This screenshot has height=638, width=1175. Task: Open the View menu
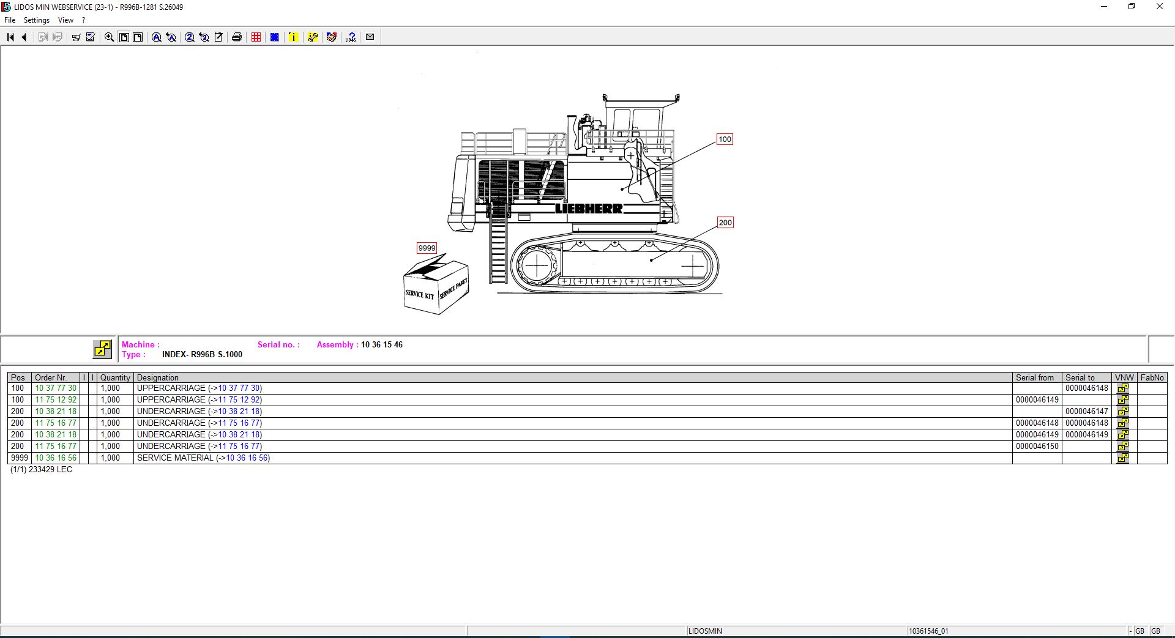pos(65,20)
